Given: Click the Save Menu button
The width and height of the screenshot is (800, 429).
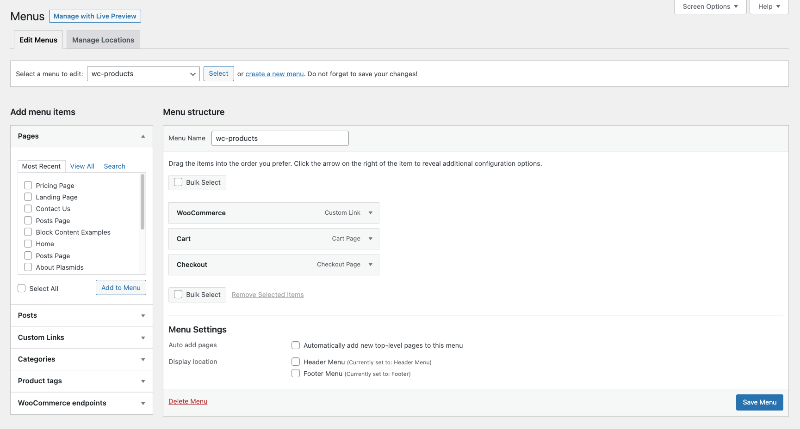Looking at the screenshot, I should point(759,402).
